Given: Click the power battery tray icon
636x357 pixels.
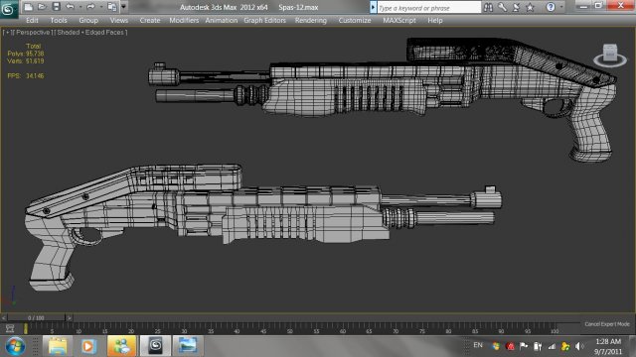Looking at the screenshot, I should point(538,346).
